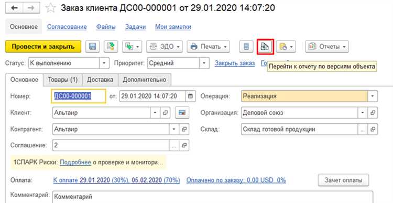393x203 pixels.
Task: Expand the Операция dropdown arrow
Action: tap(373, 96)
